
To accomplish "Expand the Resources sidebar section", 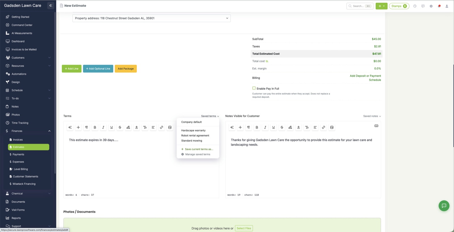I will click(x=28, y=66).
